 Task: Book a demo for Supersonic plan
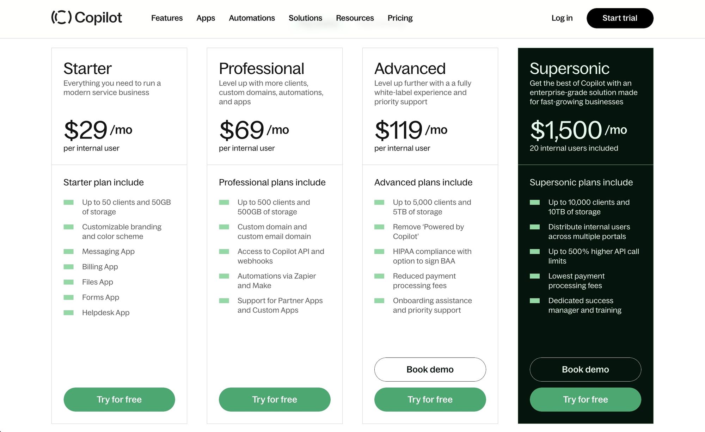[585, 369]
